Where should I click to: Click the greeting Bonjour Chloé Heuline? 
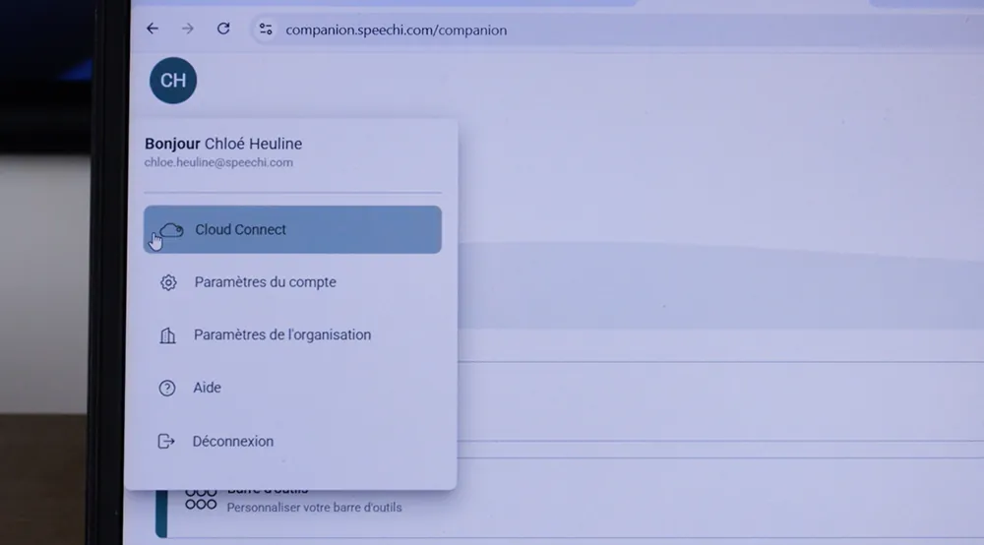pyautogui.click(x=223, y=144)
